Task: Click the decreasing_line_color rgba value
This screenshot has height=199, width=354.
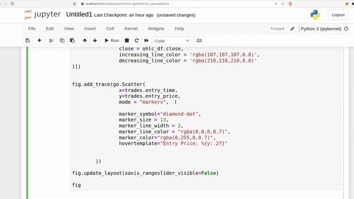Action: pos(223,61)
